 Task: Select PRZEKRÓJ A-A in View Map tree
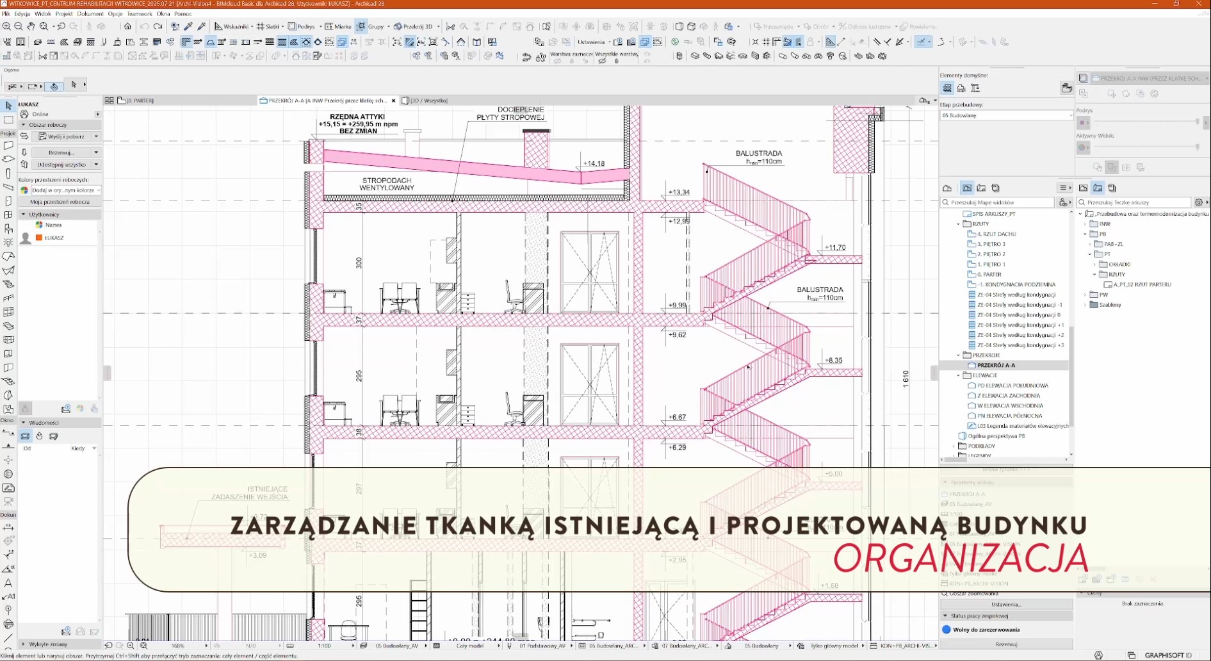tap(996, 365)
